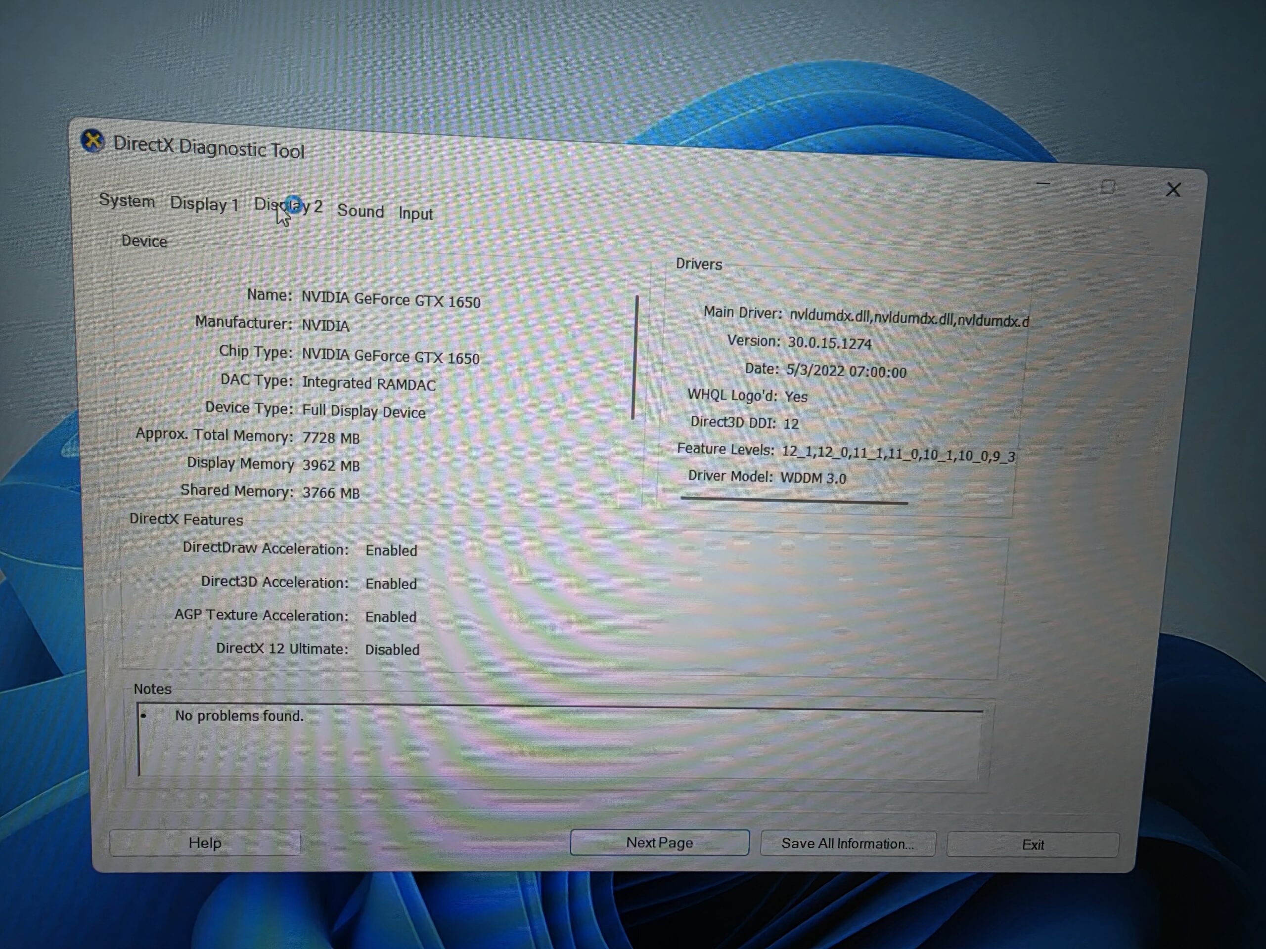1266x949 pixels.
Task: Click the Help button
Action: coord(205,843)
